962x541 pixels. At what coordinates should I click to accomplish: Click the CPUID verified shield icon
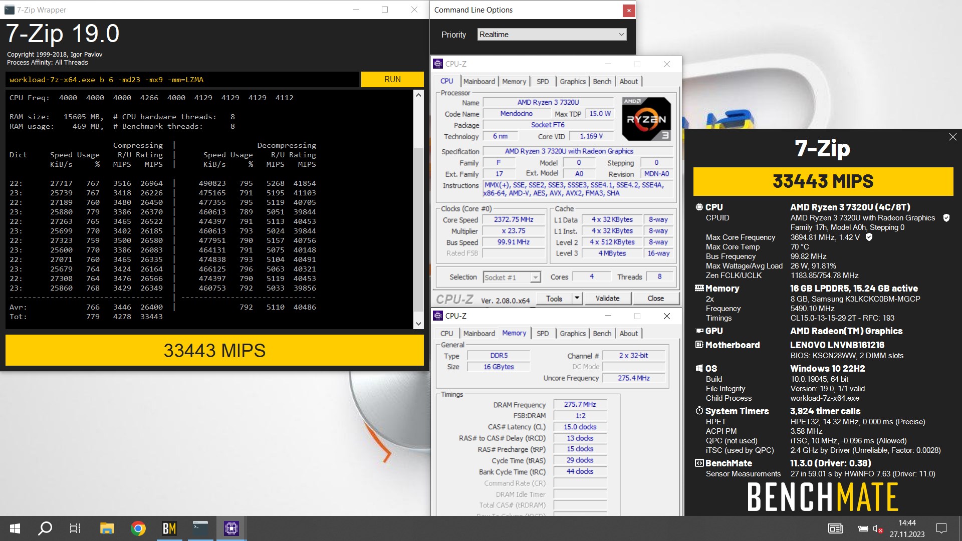click(946, 218)
